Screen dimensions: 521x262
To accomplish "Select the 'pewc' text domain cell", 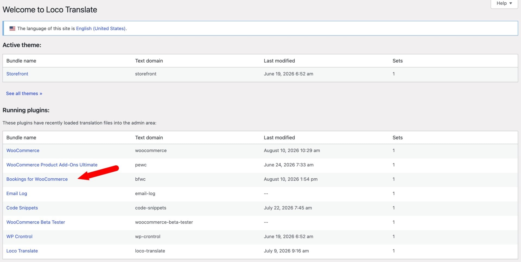I will pyautogui.click(x=141, y=165).
